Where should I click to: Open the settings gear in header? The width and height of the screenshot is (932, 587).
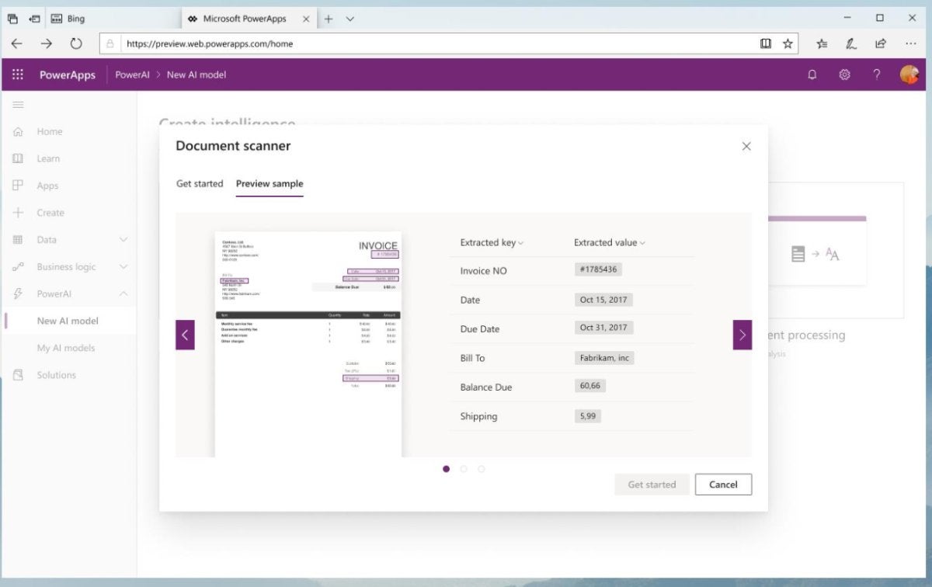click(x=844, y=75)
